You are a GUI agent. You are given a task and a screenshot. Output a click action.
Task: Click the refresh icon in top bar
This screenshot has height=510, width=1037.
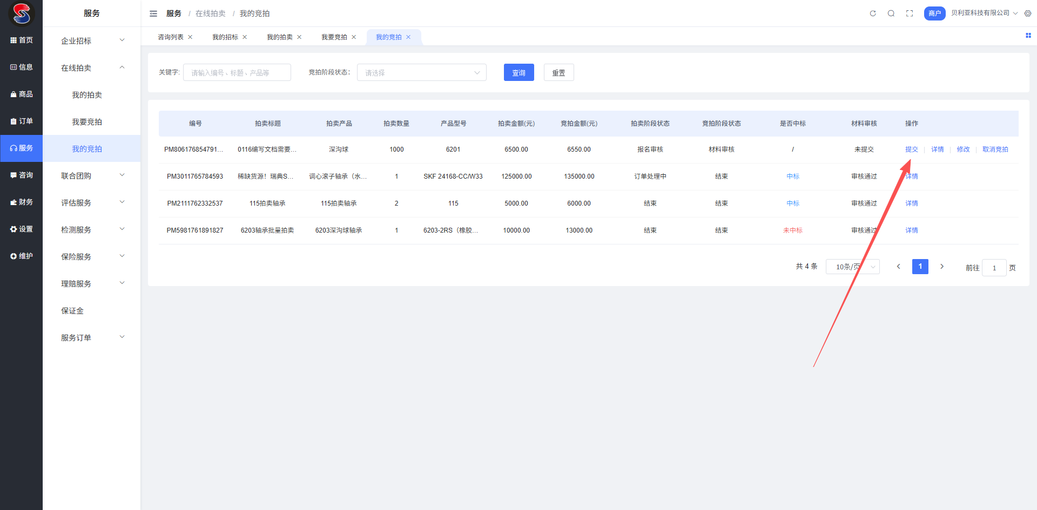click(873, 13)
